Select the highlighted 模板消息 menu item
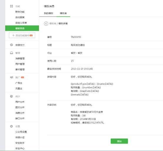Screen dimensions: 163x151 point(22,28)
